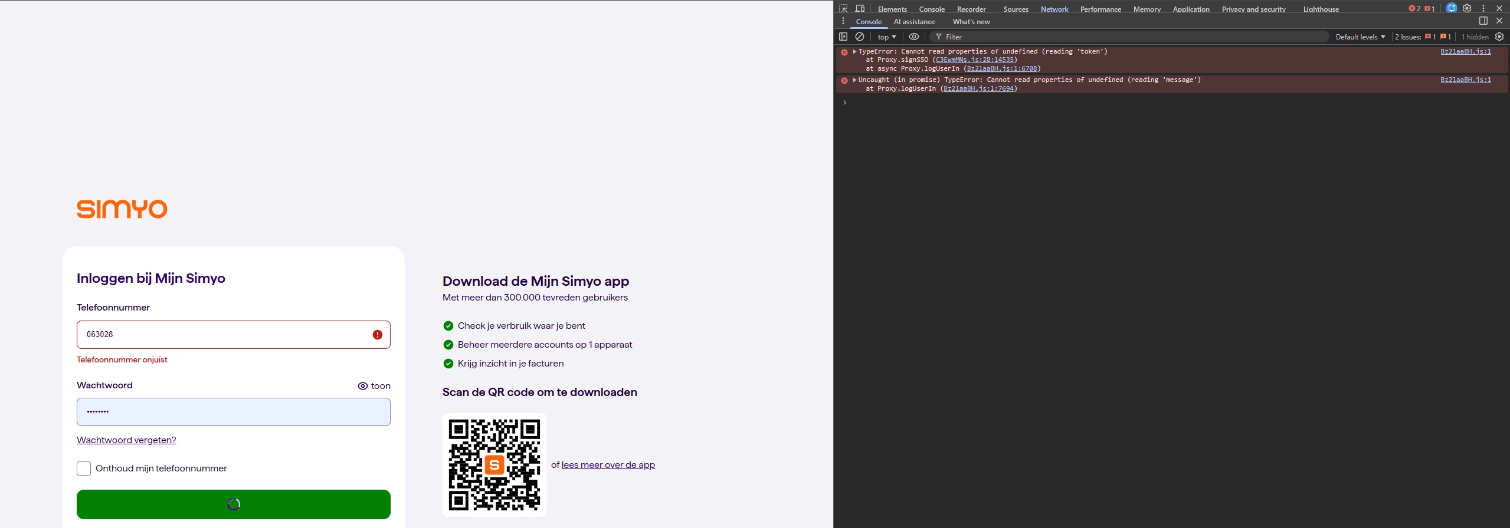Click the red error icon of the Uncaught error

coord(844,80)
